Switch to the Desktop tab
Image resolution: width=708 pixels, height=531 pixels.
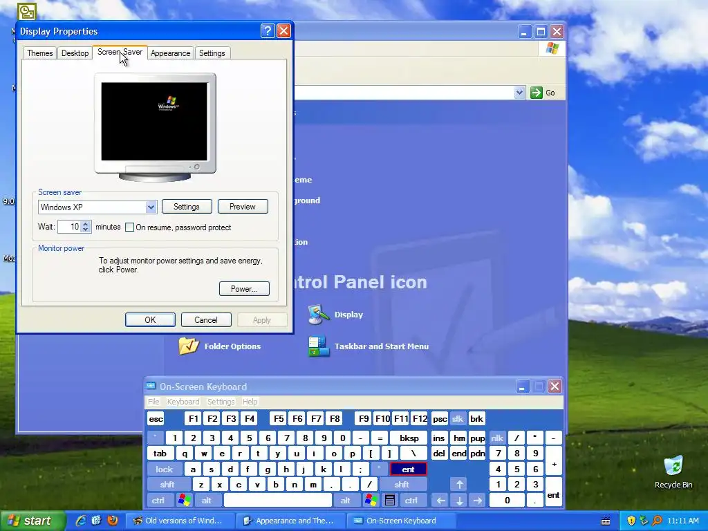(x=75, y=53)
